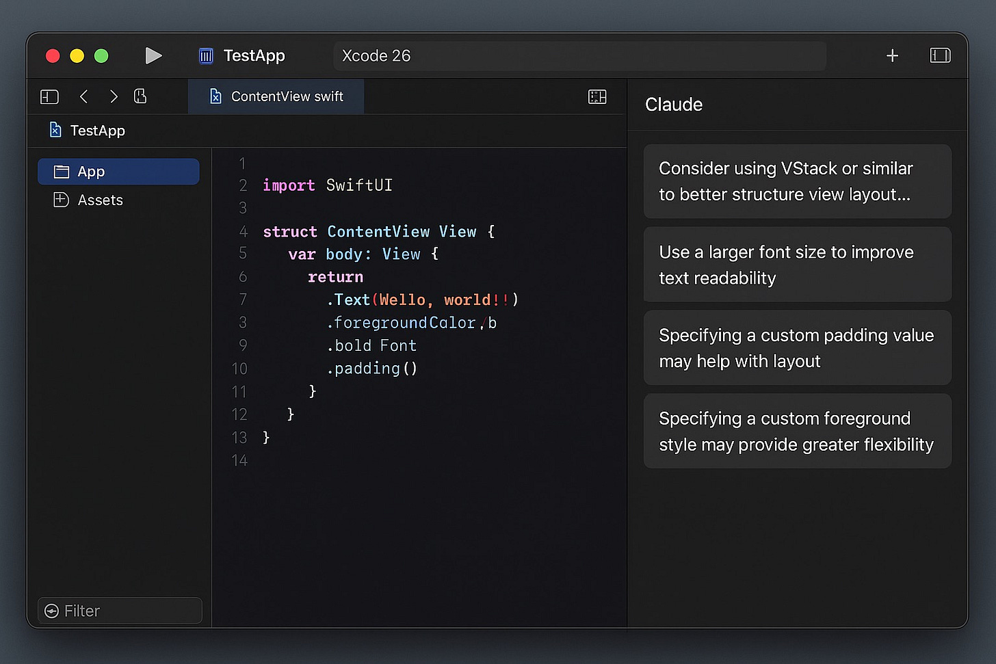The height and width of the screenshot is (664, 996).
Task: Click TestApp breadcrumb file icon
Action: coord(55,130)
